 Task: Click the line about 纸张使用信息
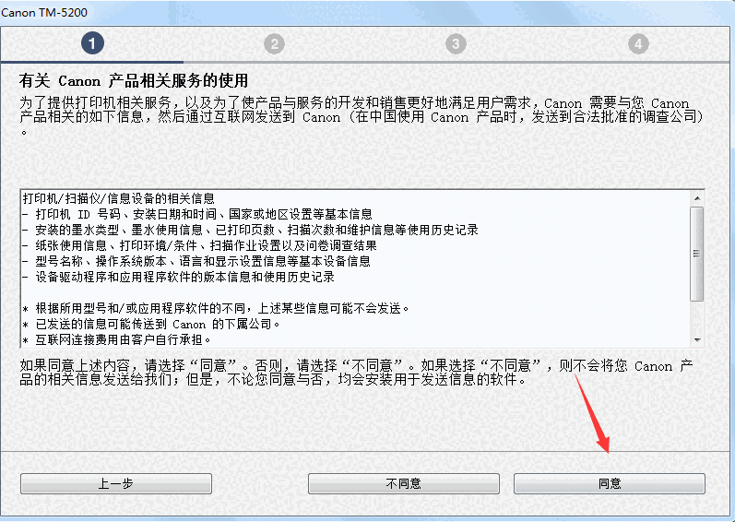(x=200, y=245)
